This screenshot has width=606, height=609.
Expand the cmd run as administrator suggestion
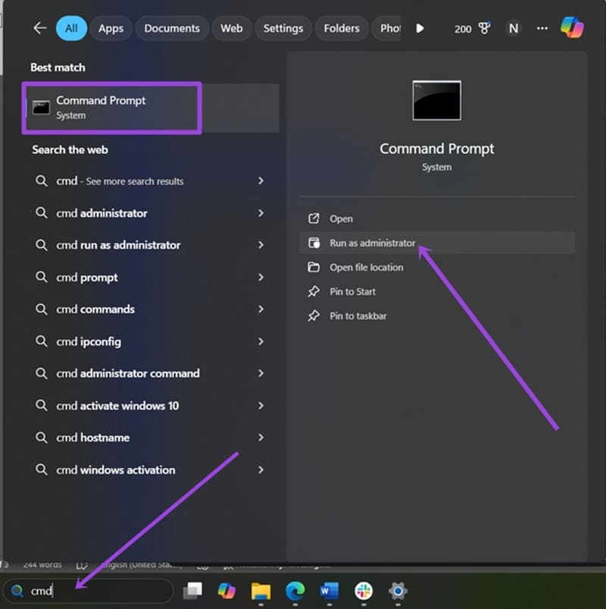[x=261, y=245]
